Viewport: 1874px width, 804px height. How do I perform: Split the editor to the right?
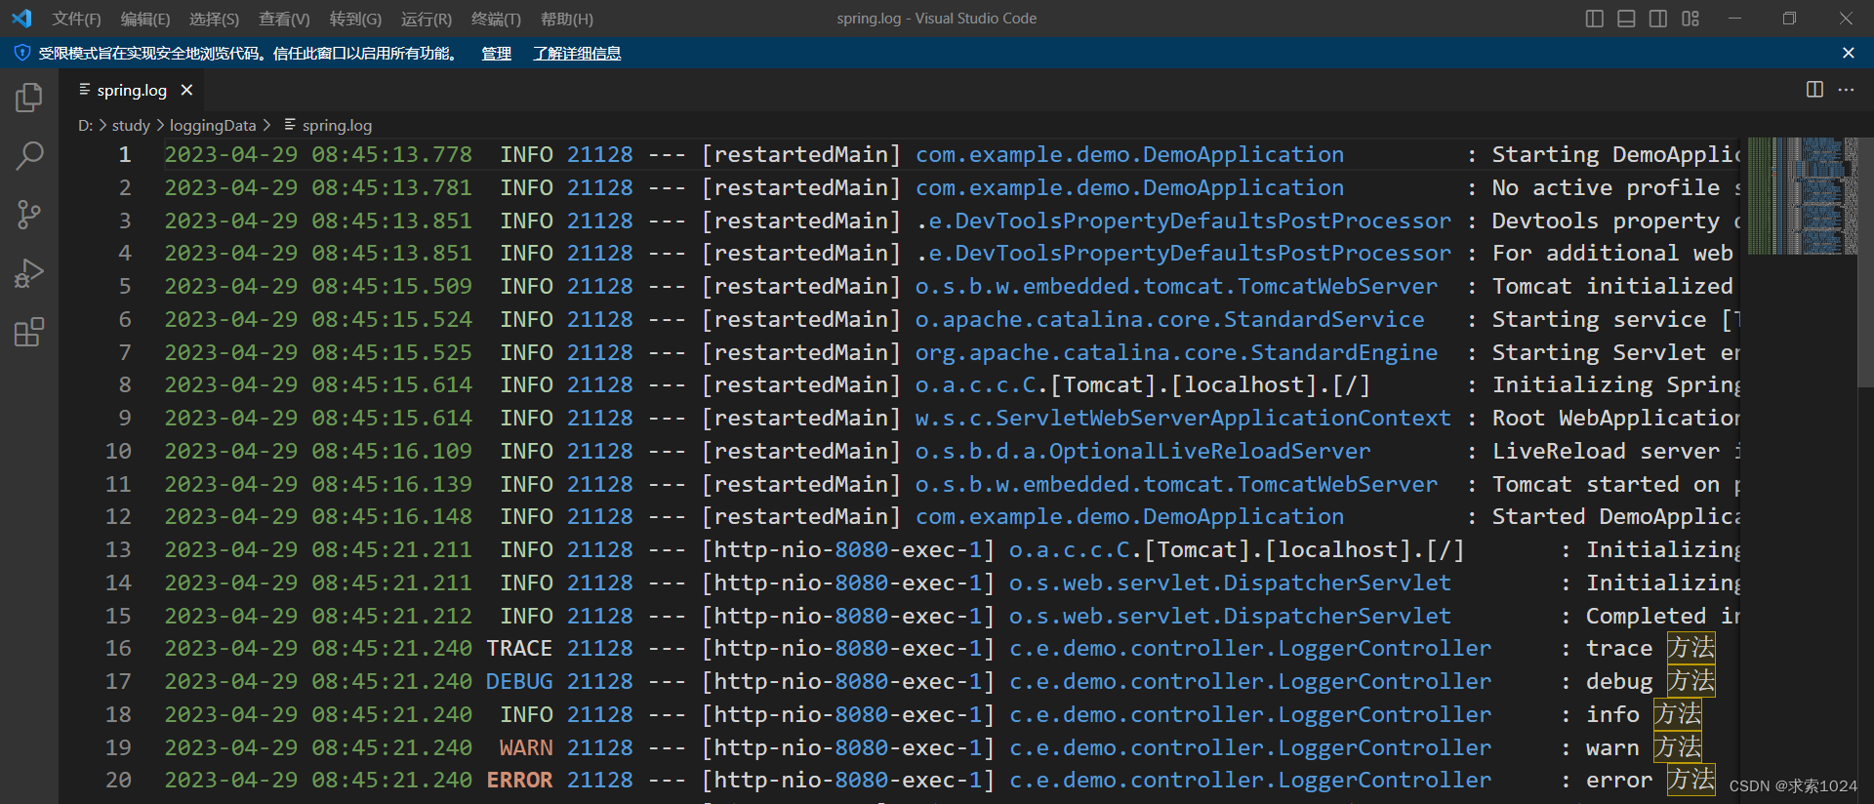point(1814,90)
